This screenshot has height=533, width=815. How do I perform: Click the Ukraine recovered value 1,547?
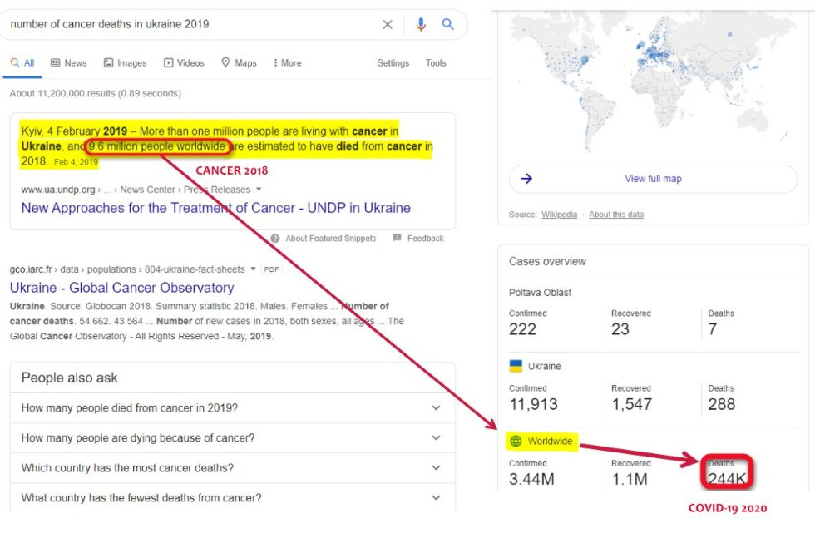pyautogui.click(x=631, y=404)
